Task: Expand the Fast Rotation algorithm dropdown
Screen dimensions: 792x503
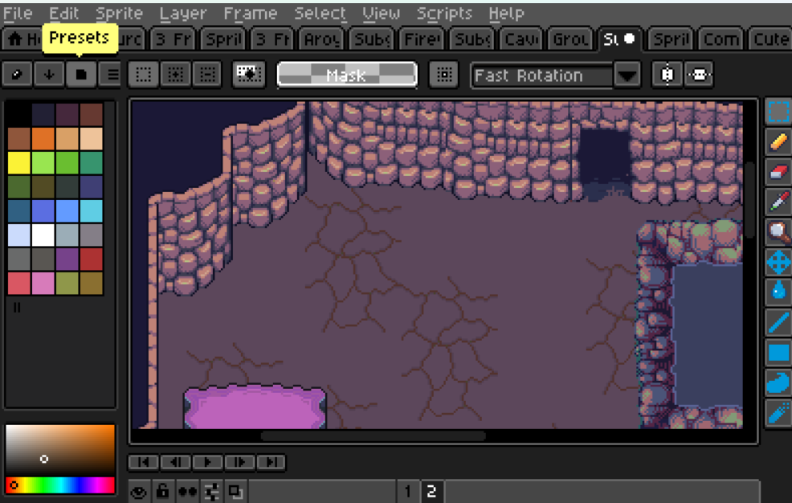Action: pos(627,76)
